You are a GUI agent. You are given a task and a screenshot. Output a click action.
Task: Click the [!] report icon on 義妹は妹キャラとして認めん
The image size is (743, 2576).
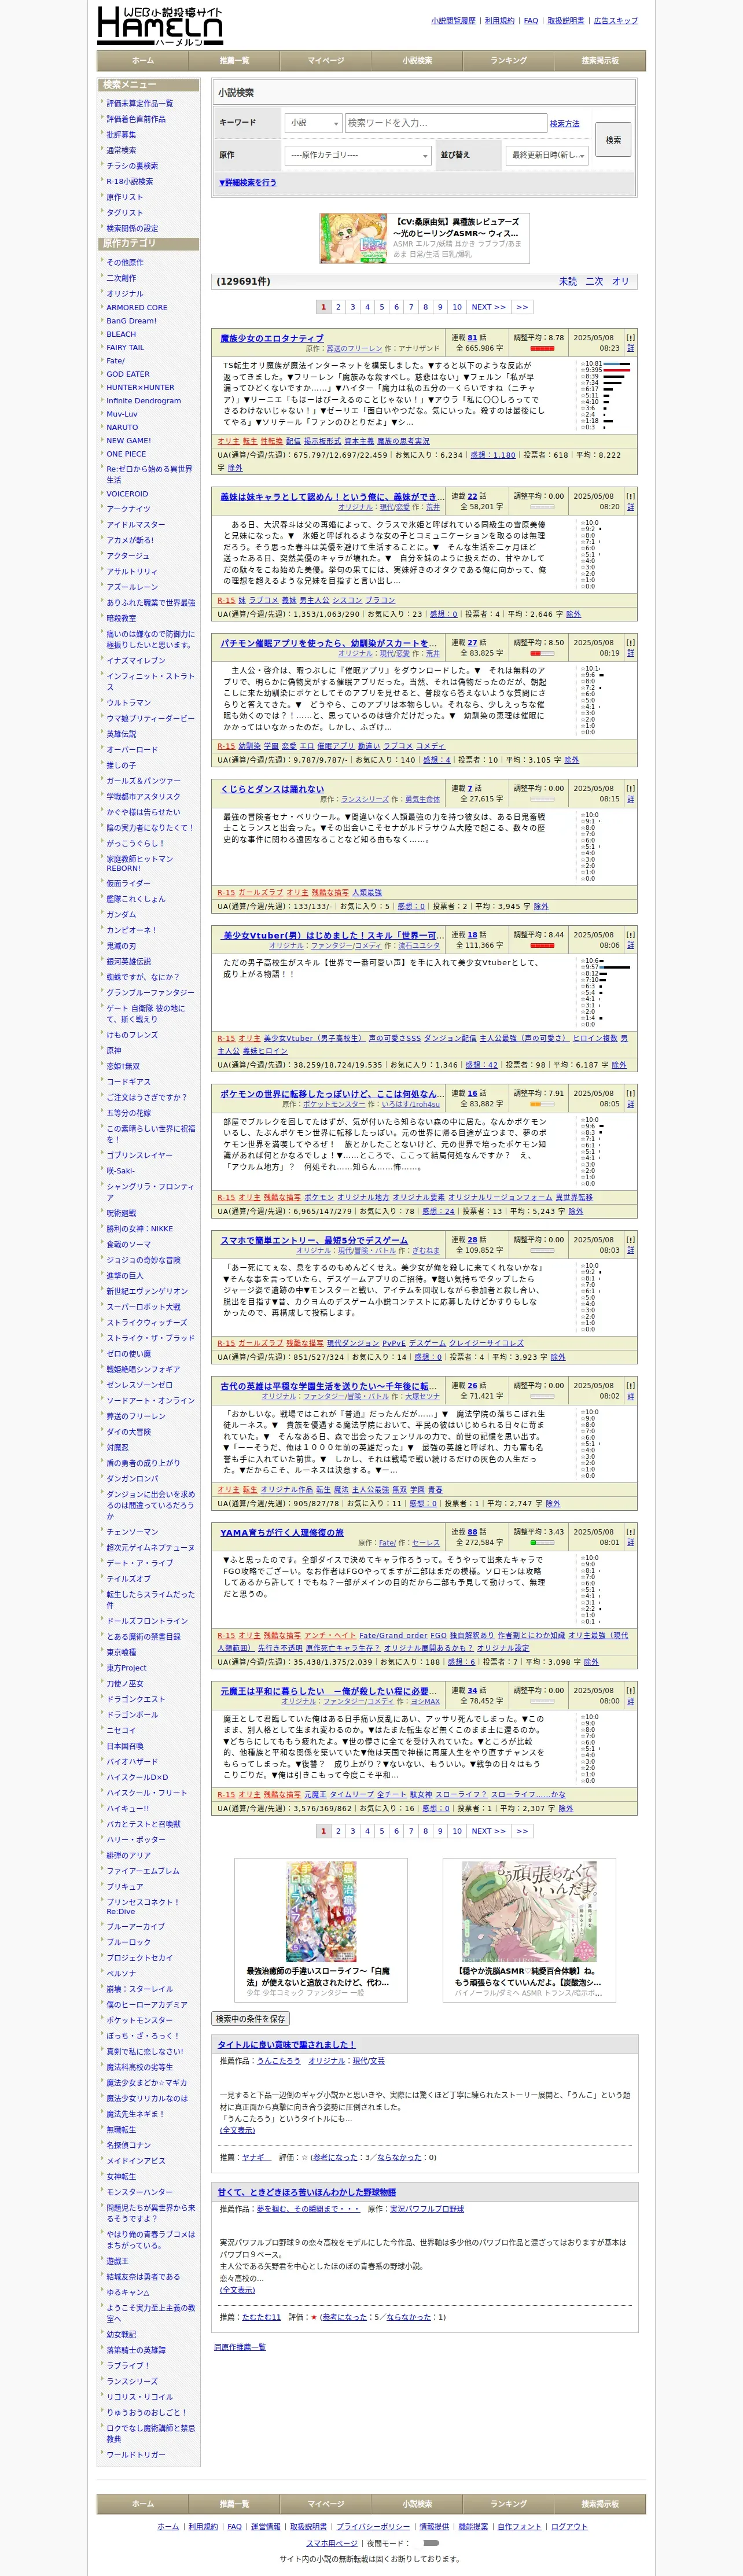[x=630, y=496]
